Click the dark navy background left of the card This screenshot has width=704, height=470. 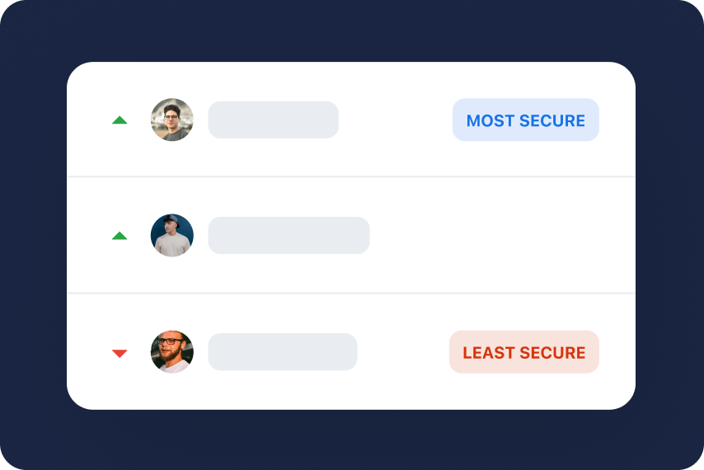tap(33, 235)
